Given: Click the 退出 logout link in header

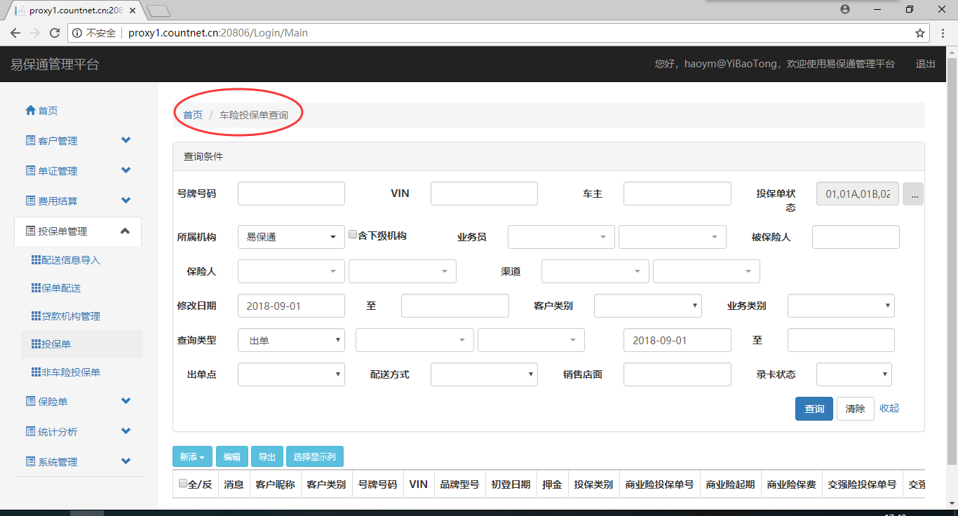Looking at the screenshot, I should click(925, 64).
